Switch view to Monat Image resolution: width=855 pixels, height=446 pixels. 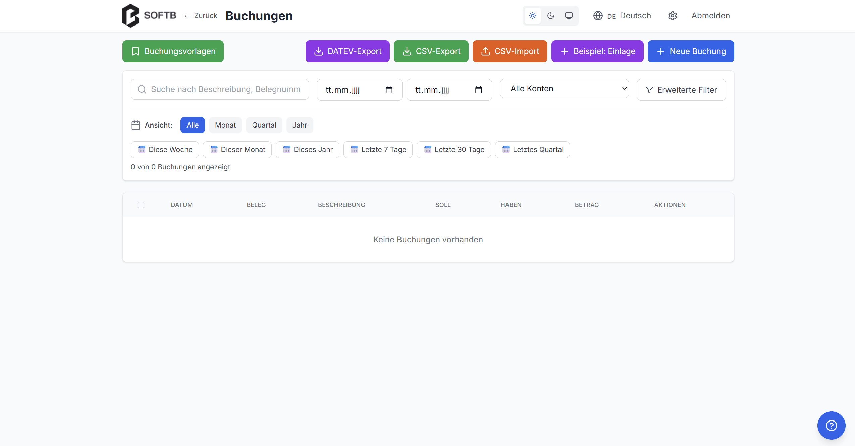[225, 125]
